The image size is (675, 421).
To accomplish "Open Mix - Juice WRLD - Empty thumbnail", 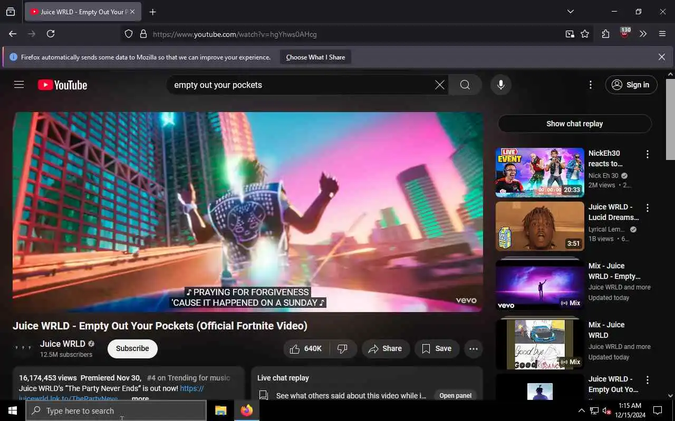I will coord(539,284).
